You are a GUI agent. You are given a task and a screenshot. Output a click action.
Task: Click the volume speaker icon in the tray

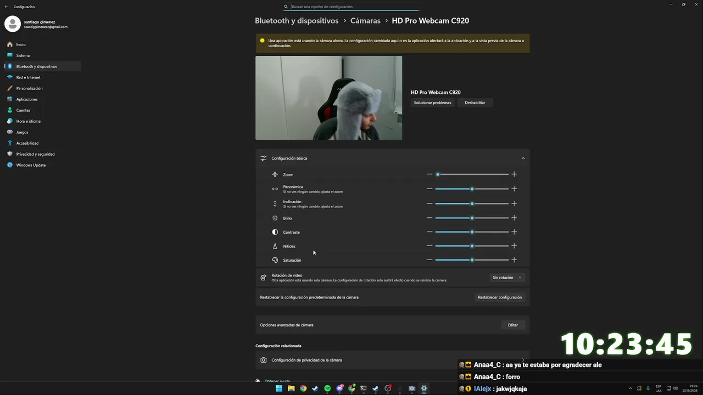click(676, 388)
